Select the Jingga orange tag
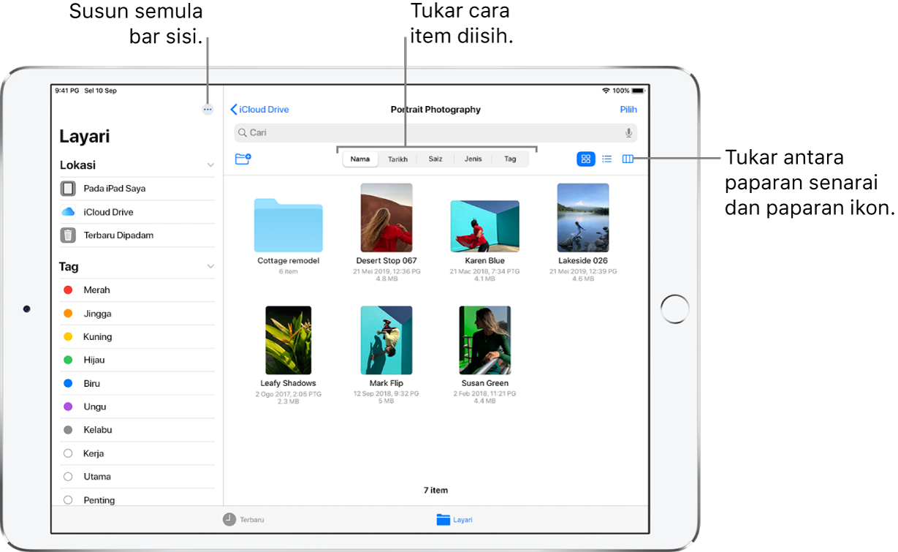 click(137, 314)
